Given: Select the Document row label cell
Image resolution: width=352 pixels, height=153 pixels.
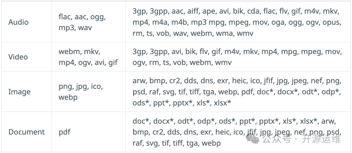Looking at the screenshot, I should (26, 132).
